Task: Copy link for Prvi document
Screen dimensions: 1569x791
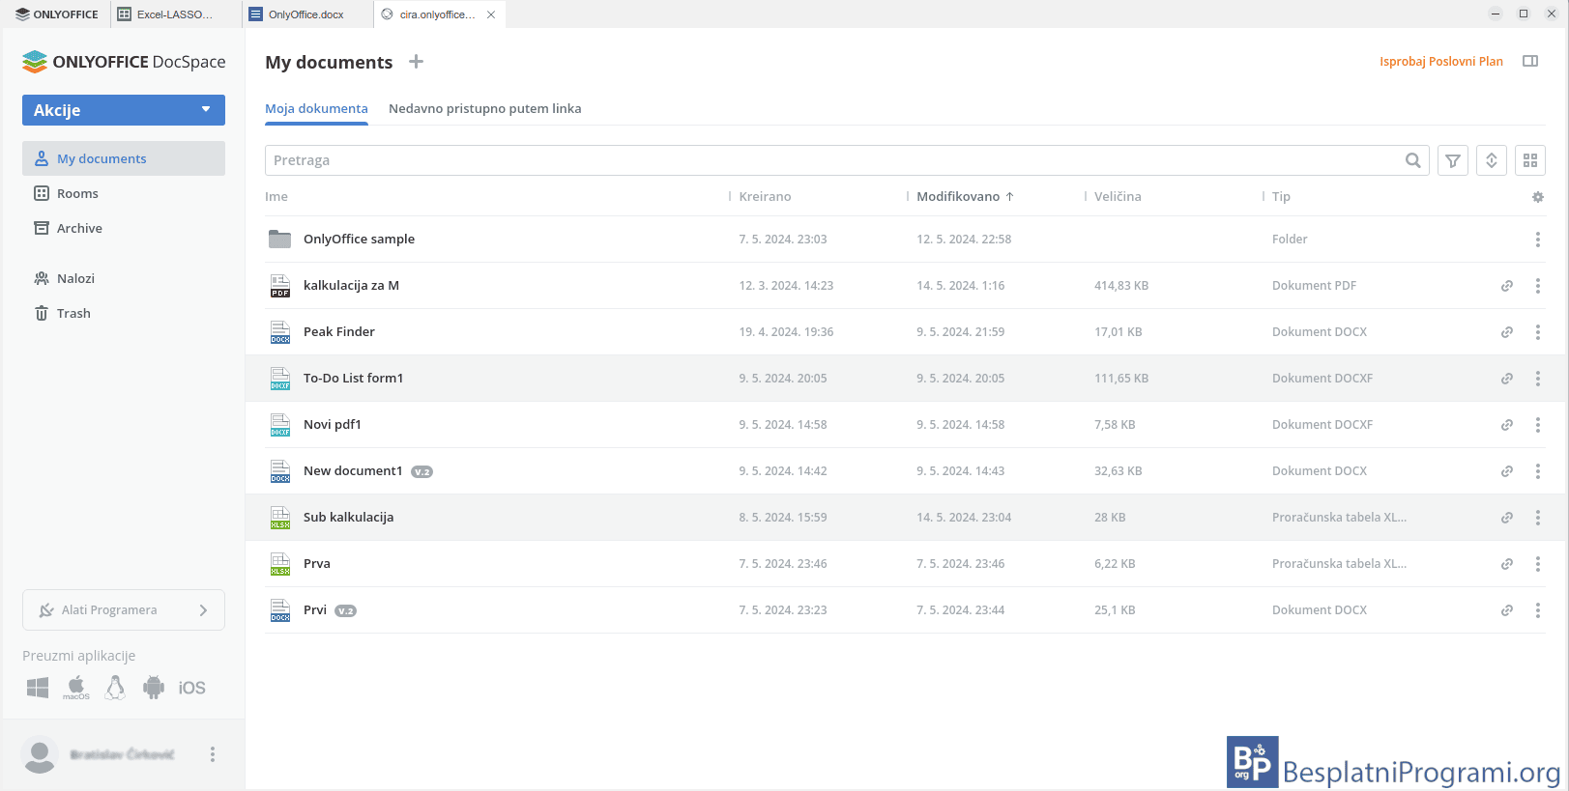Action: (x=1506, y=610)
